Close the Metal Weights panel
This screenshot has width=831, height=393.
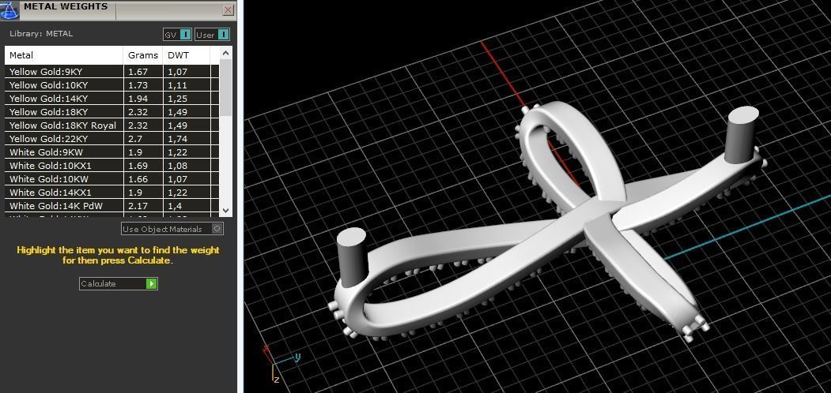[228, 10]
